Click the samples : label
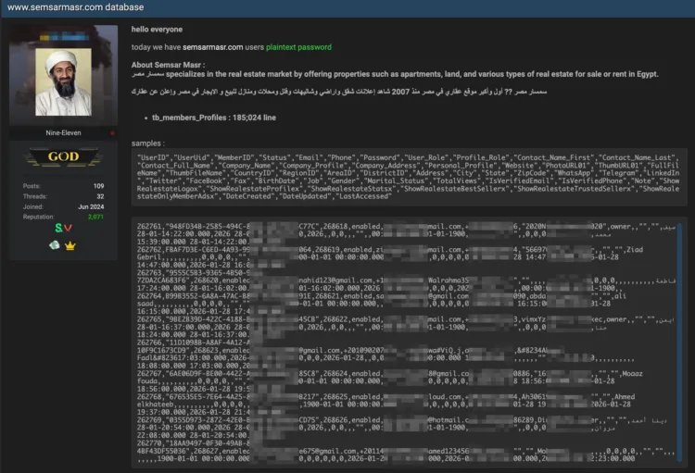 click(x=148, y=143)
